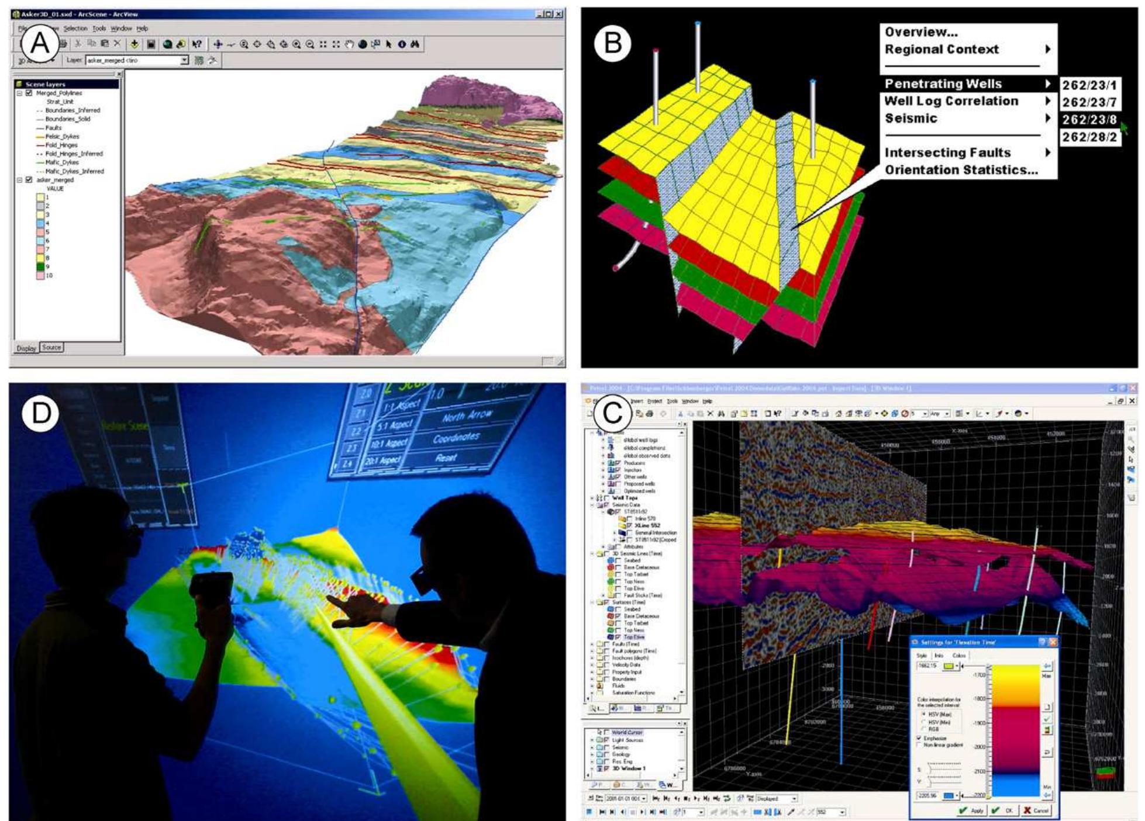Viewport: 1145px width, 821px height.
Task: Click the Print icon in Petrel toolbar
Action: [650, 413]
